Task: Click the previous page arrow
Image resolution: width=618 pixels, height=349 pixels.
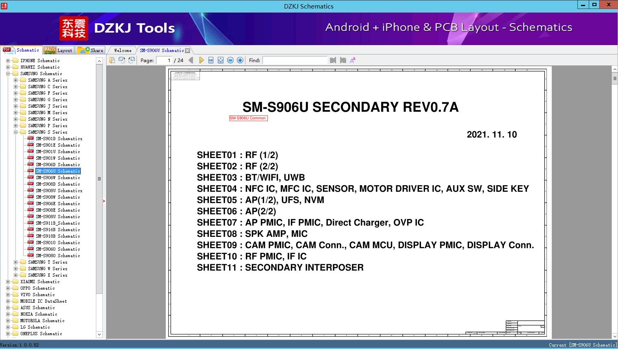Action: [191, 60]
